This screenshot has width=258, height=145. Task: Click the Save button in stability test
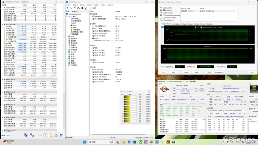[196, 72]
